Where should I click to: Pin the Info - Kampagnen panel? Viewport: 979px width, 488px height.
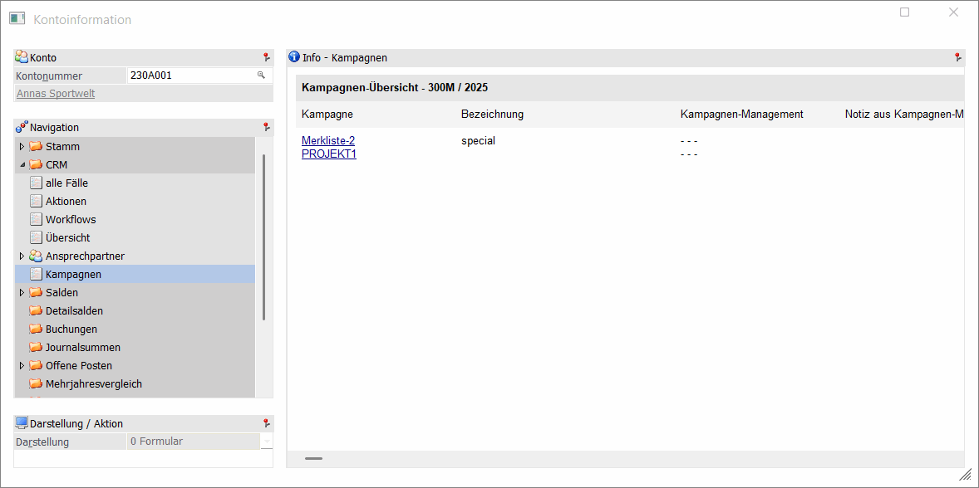pyautogui.click(x=957, y=57)
